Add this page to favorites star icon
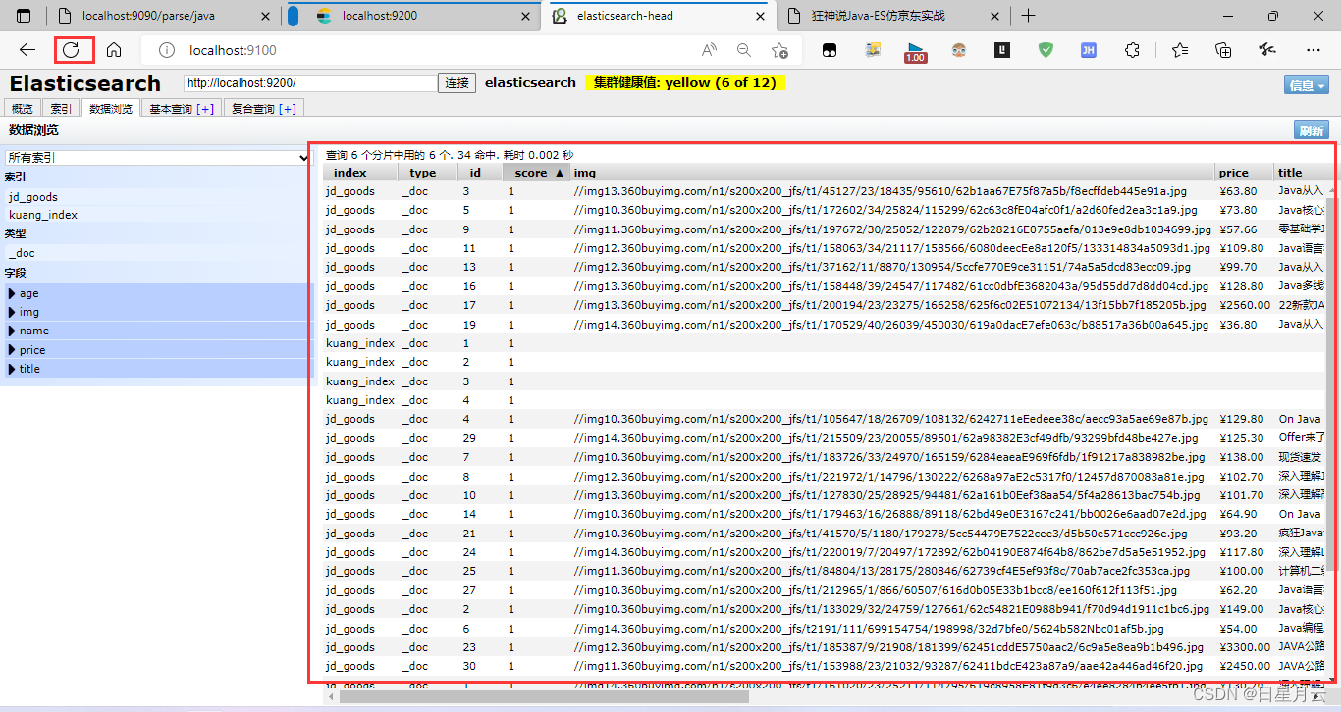Image resolution: width=1341 pixels, height=712 pixels. (x=779, y=50)
